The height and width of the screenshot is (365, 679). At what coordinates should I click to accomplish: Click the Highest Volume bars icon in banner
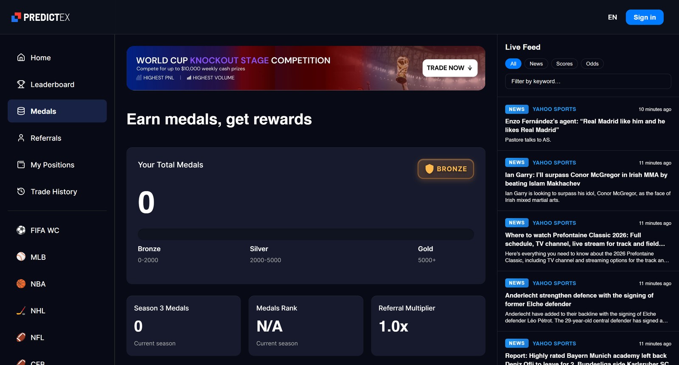coord(189,78)
